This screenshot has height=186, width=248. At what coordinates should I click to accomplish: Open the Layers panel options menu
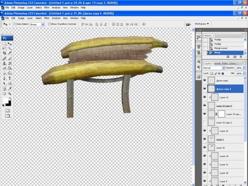(245, 64)
